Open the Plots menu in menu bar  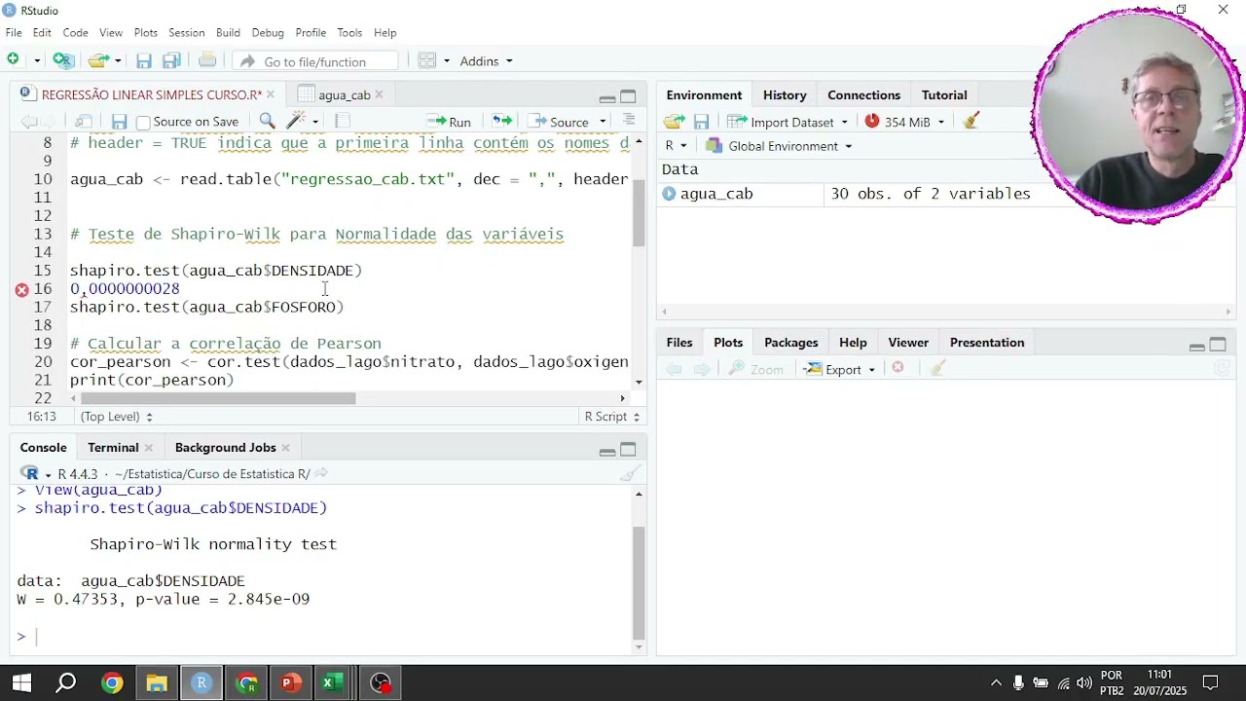pyautogui.click(x=146, y=32)
